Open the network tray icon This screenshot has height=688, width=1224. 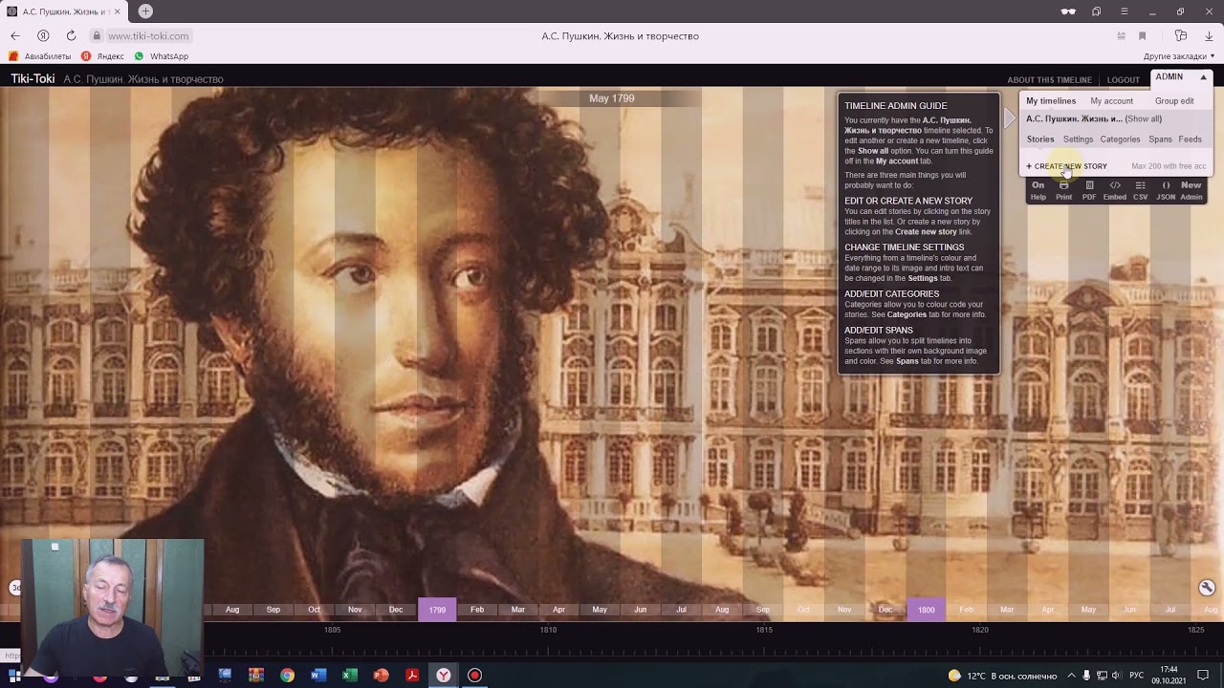(1102, 677)
